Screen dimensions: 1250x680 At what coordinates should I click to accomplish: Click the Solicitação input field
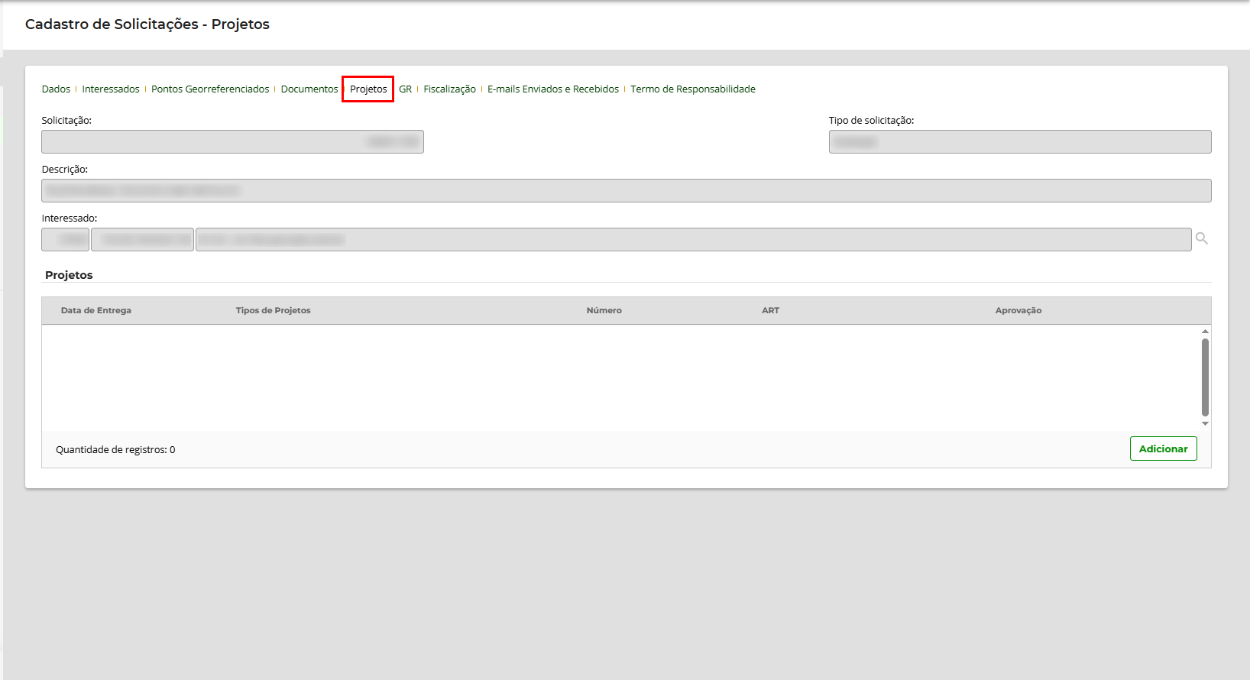pos(232,142)
